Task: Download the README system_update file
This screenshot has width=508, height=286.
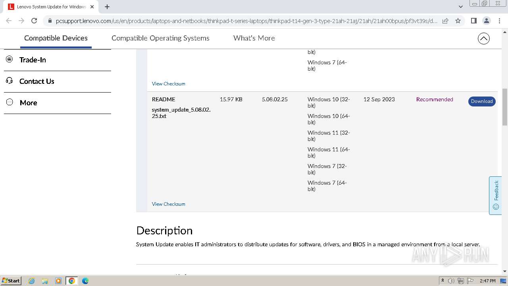Action: pos(482,101)
